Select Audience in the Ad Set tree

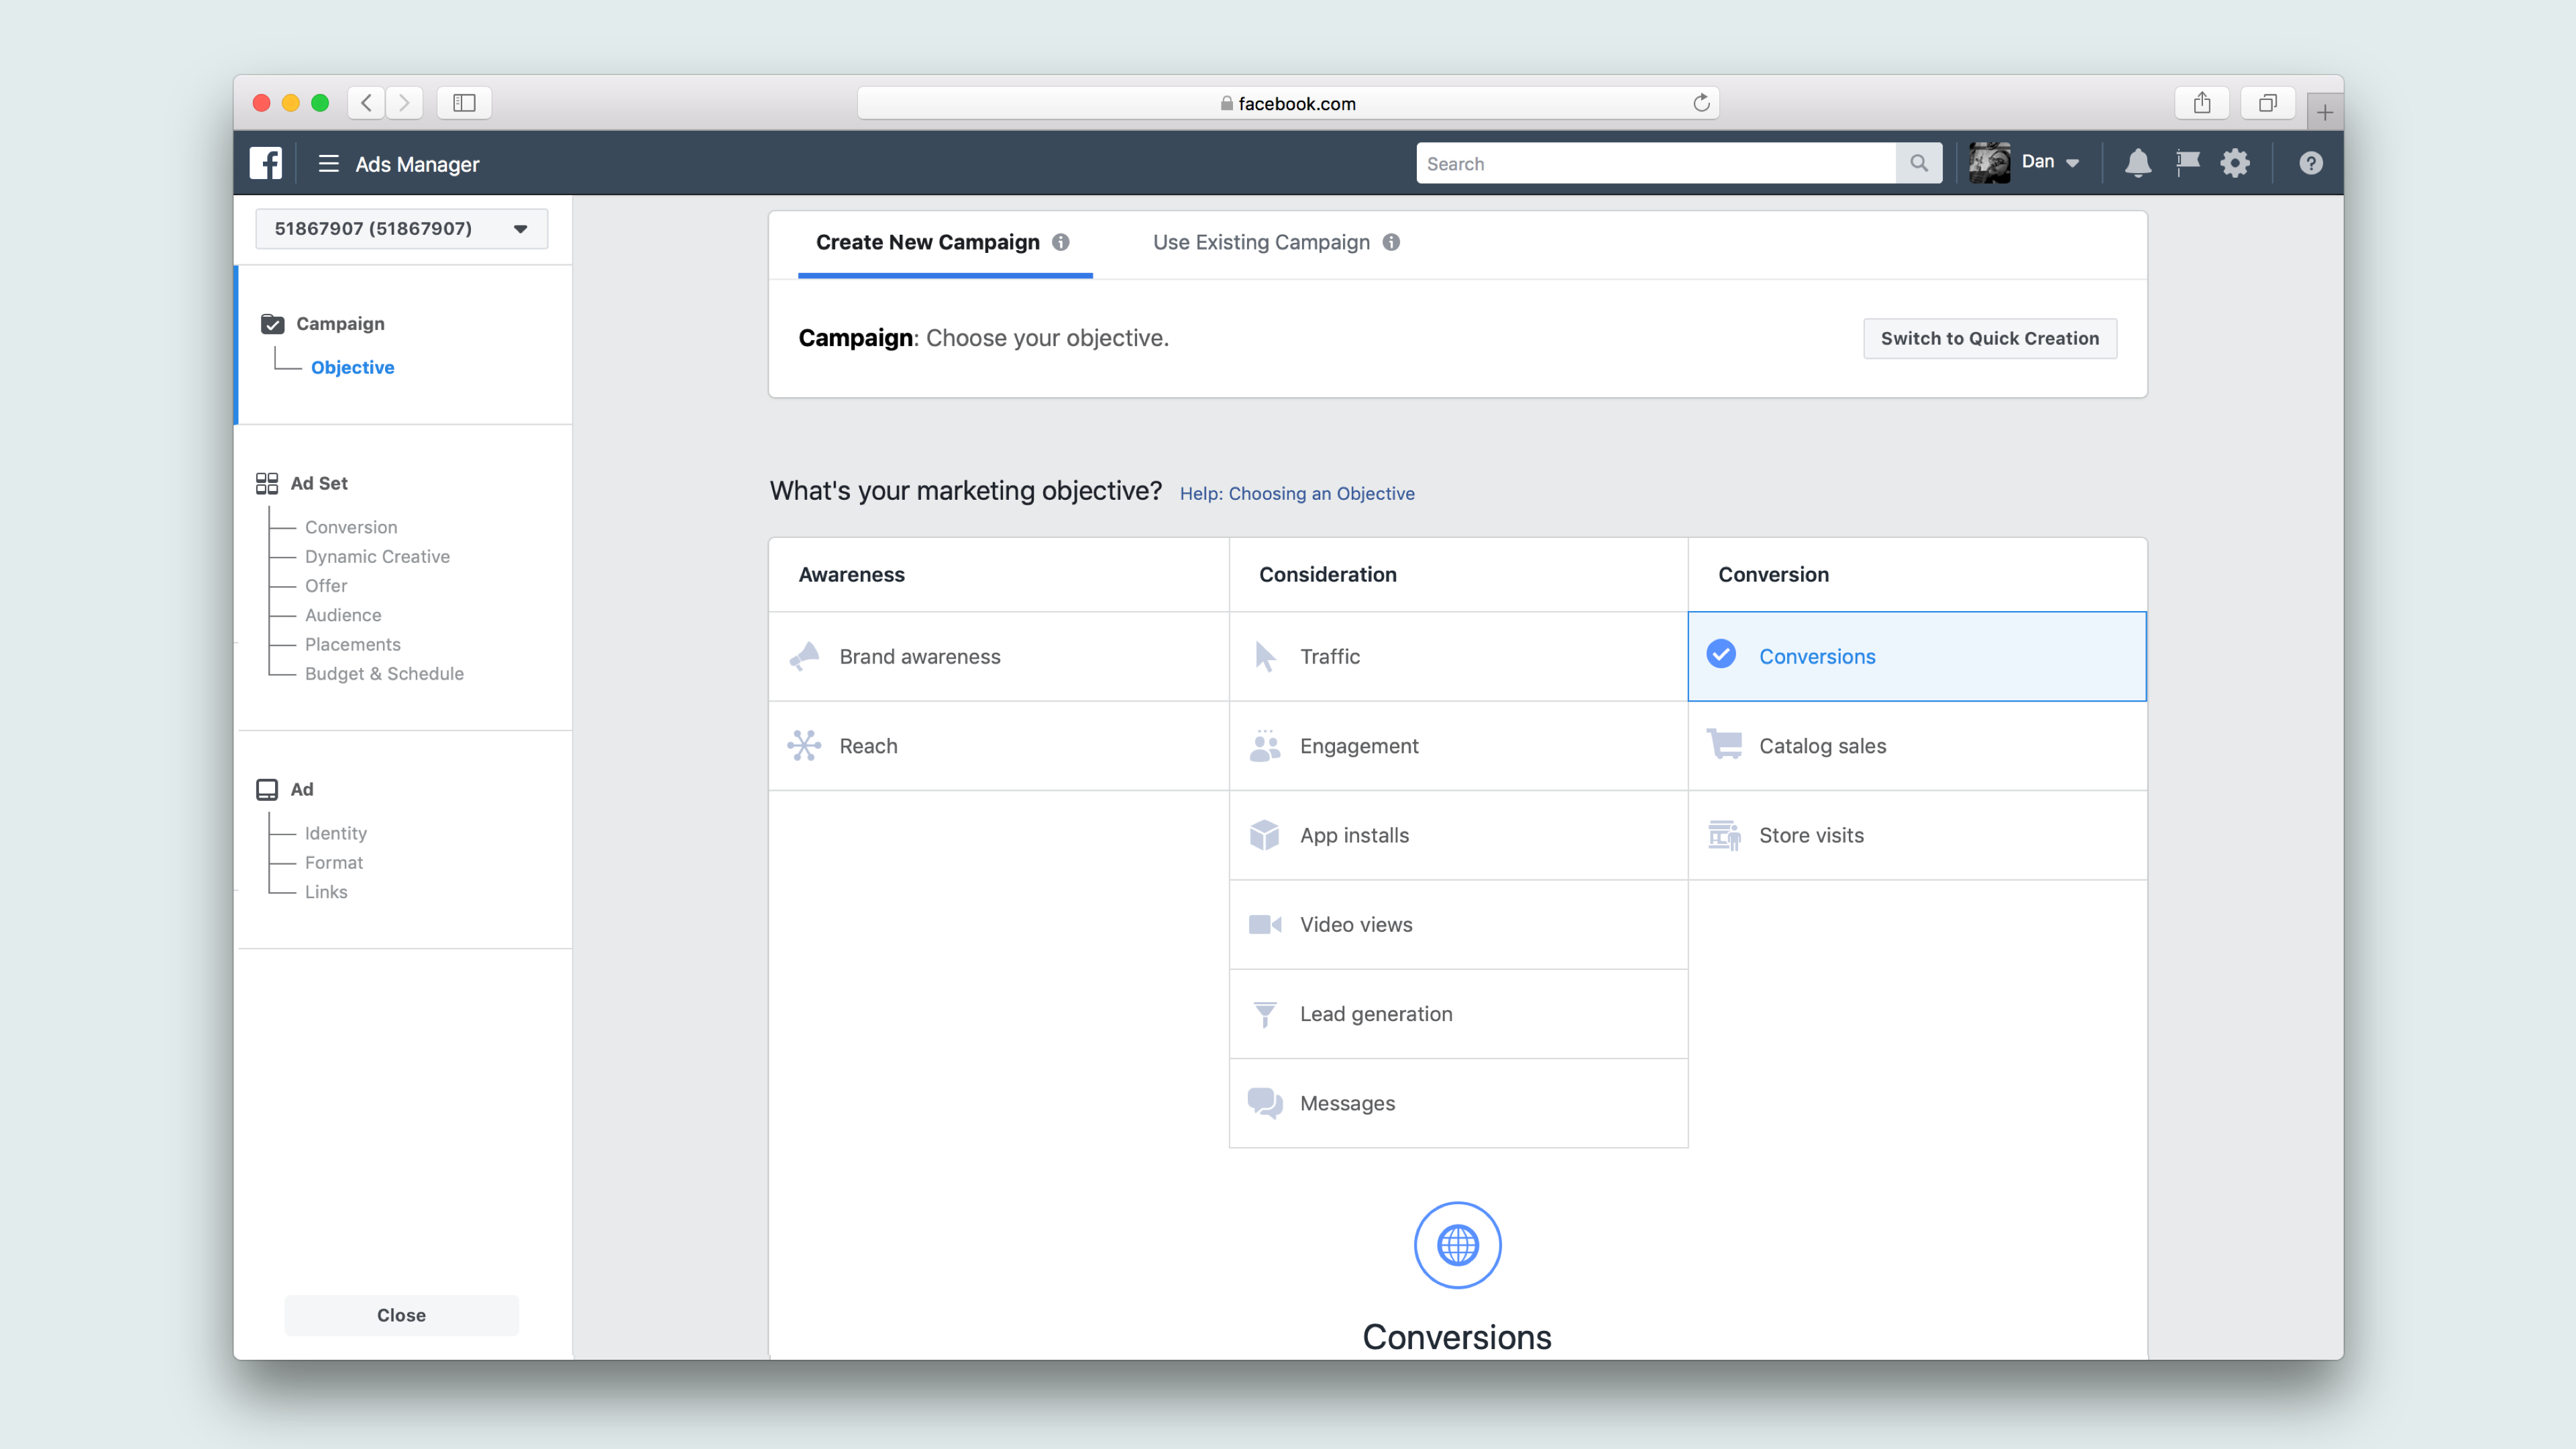tap(343, 615)
